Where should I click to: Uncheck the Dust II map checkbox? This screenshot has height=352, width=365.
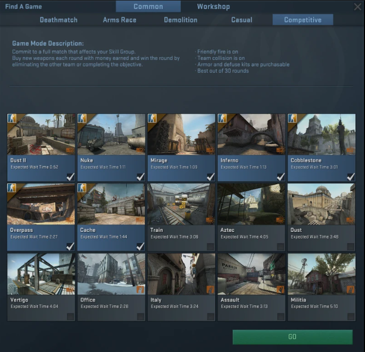71,177
